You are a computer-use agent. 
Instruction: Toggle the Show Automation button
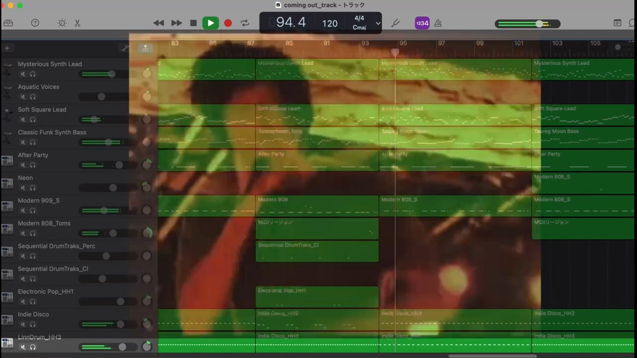[125, 48]
